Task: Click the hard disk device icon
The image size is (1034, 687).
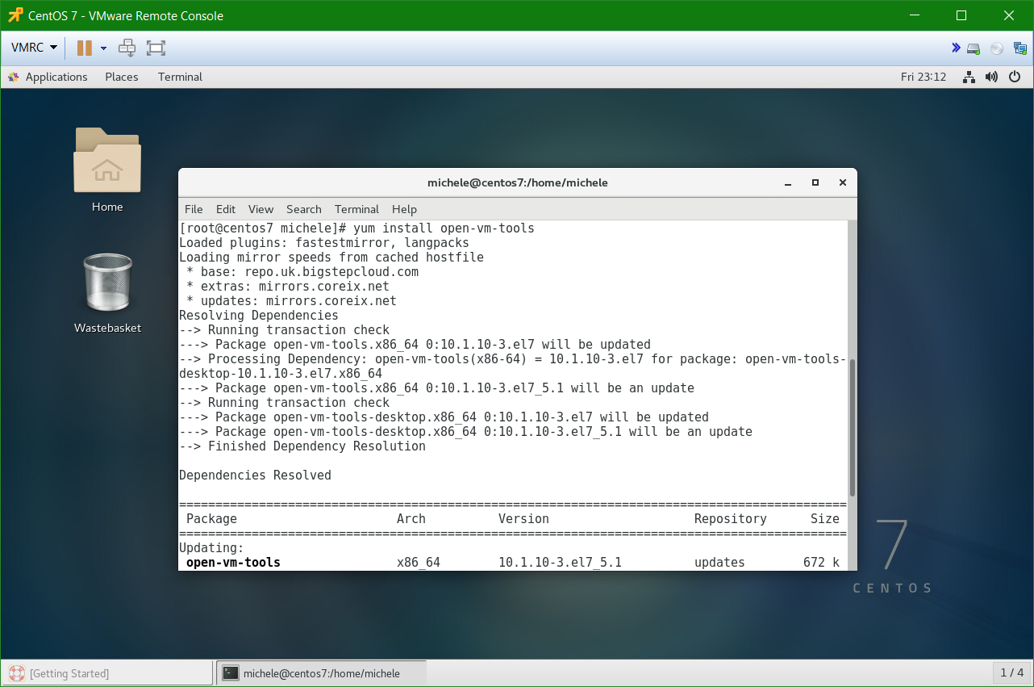Action: [974, 48]
